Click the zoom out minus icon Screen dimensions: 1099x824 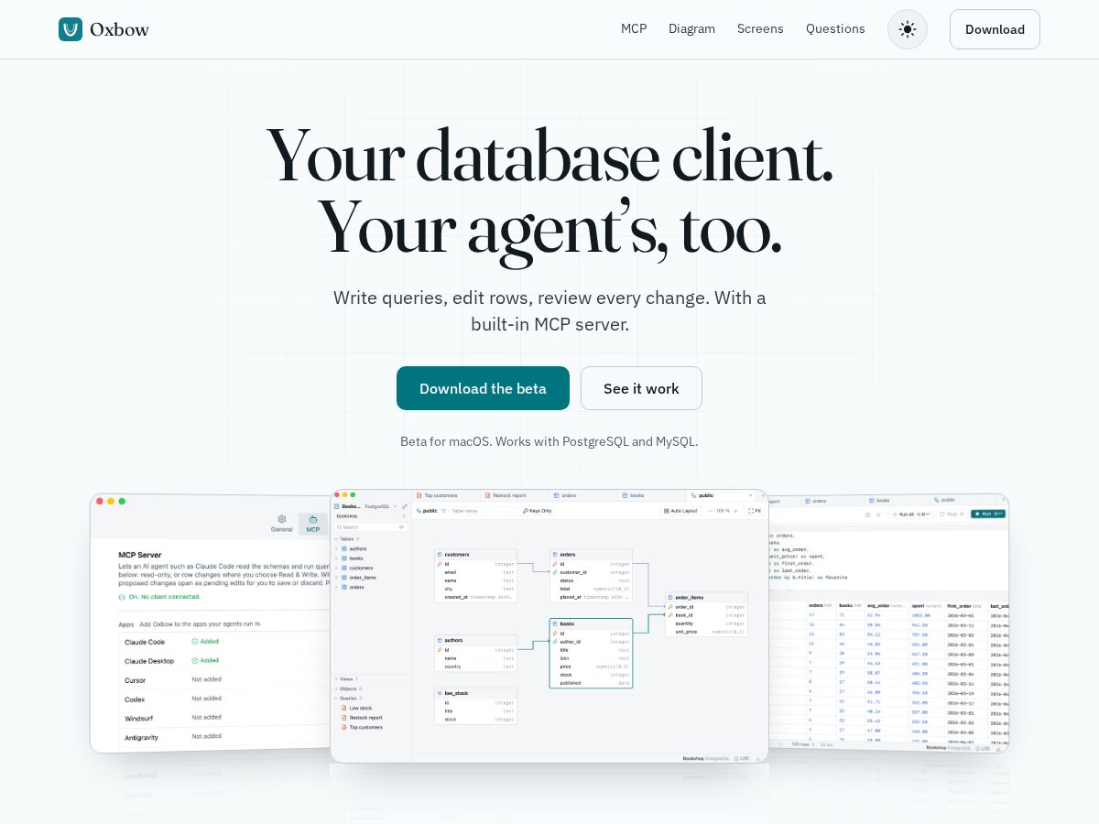(710, 511)
